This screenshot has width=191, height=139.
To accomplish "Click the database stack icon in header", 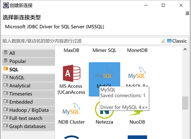I will coord(187,13).
